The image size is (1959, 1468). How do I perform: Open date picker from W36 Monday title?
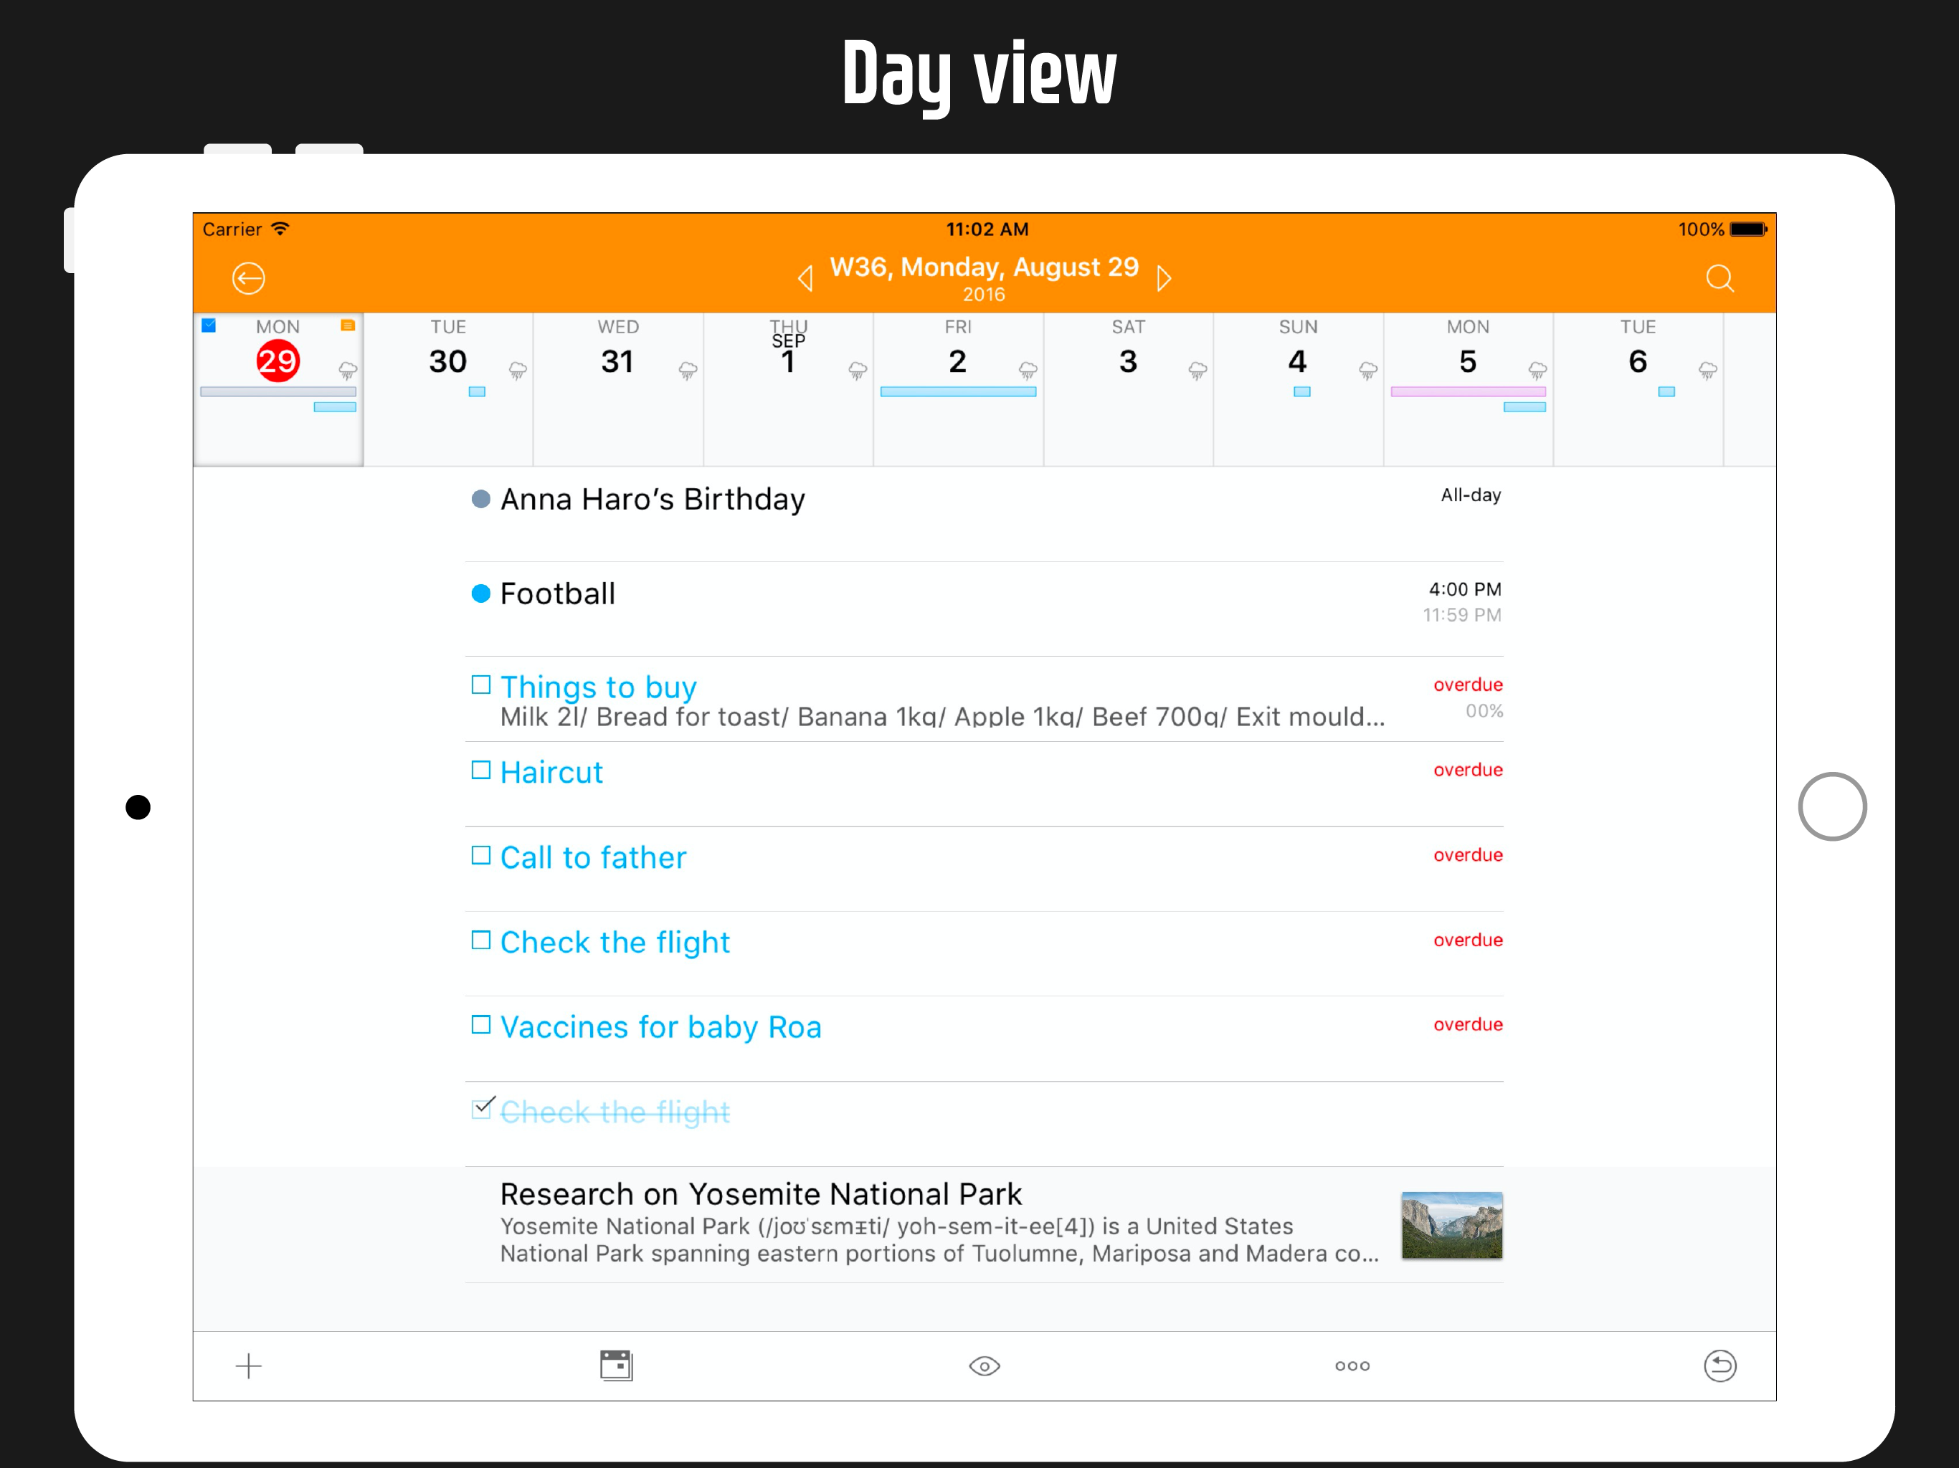(983, 267)
